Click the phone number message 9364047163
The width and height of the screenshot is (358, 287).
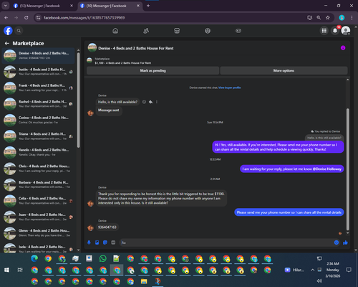click(107, 227)
